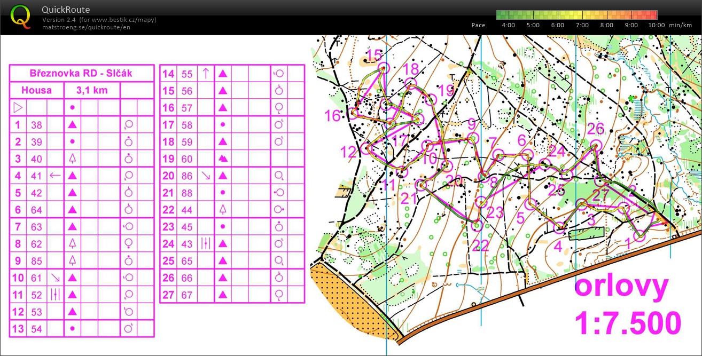702x356 pixels.
Task: Click the 4:00 pace legend value
Action: (x=509, y=25)
